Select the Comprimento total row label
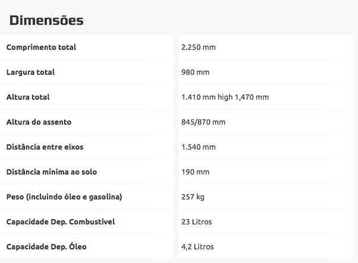The width and height of the screenshot is (358, 263). click(41, 47)
